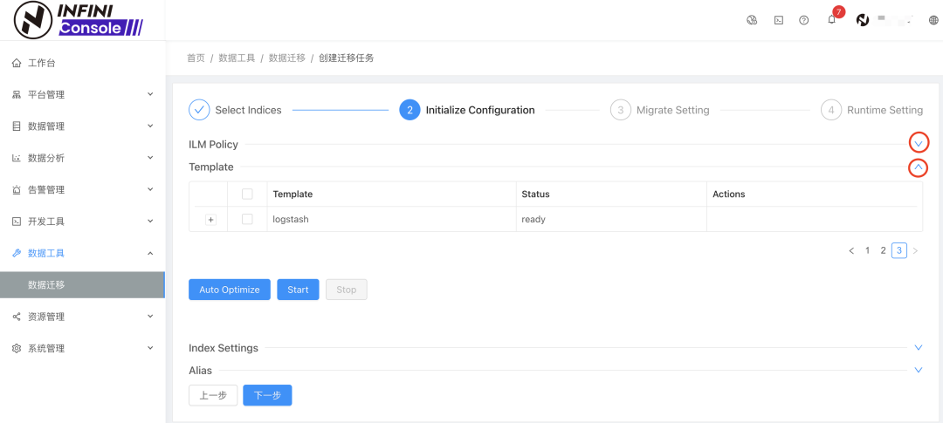
Task: Jump to pagination page 2
Action: 883,250
